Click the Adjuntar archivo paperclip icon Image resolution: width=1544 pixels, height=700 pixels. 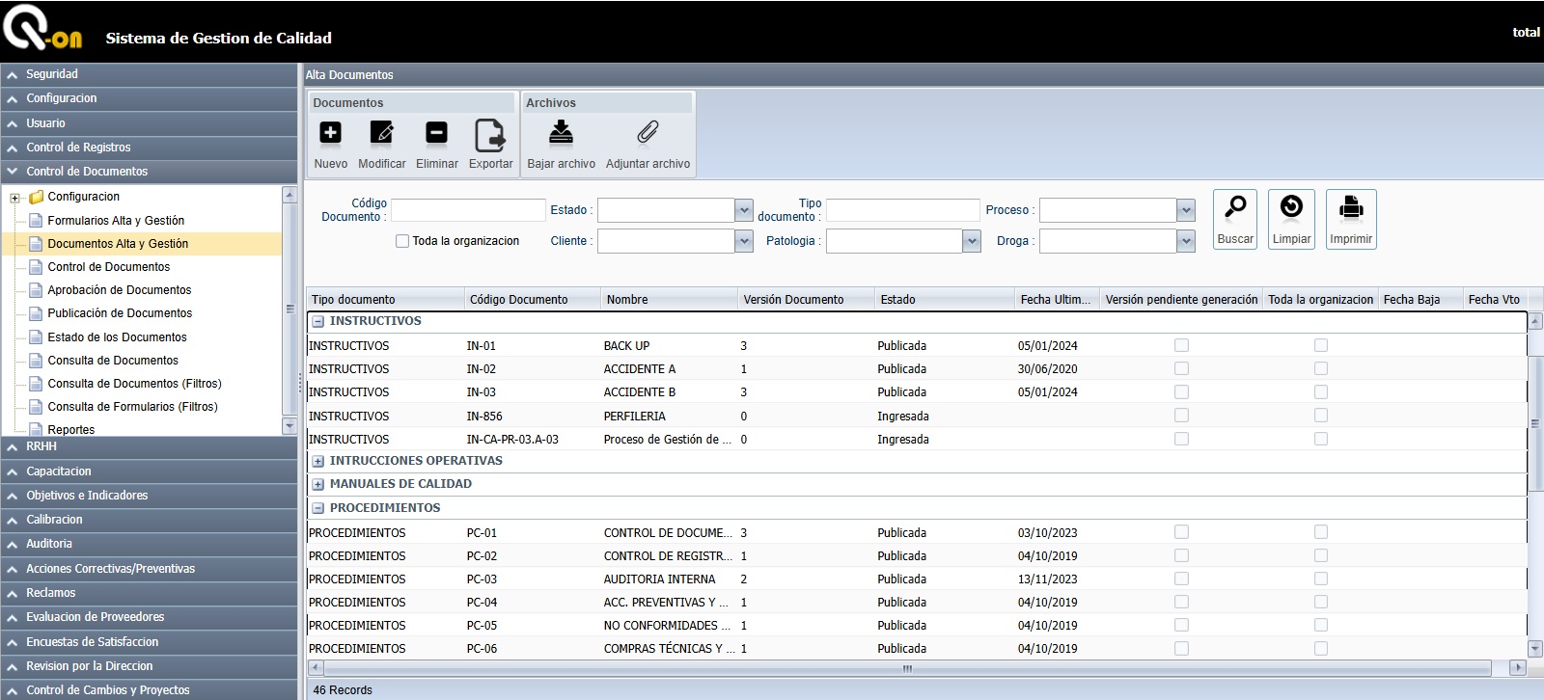coord(648,132)
